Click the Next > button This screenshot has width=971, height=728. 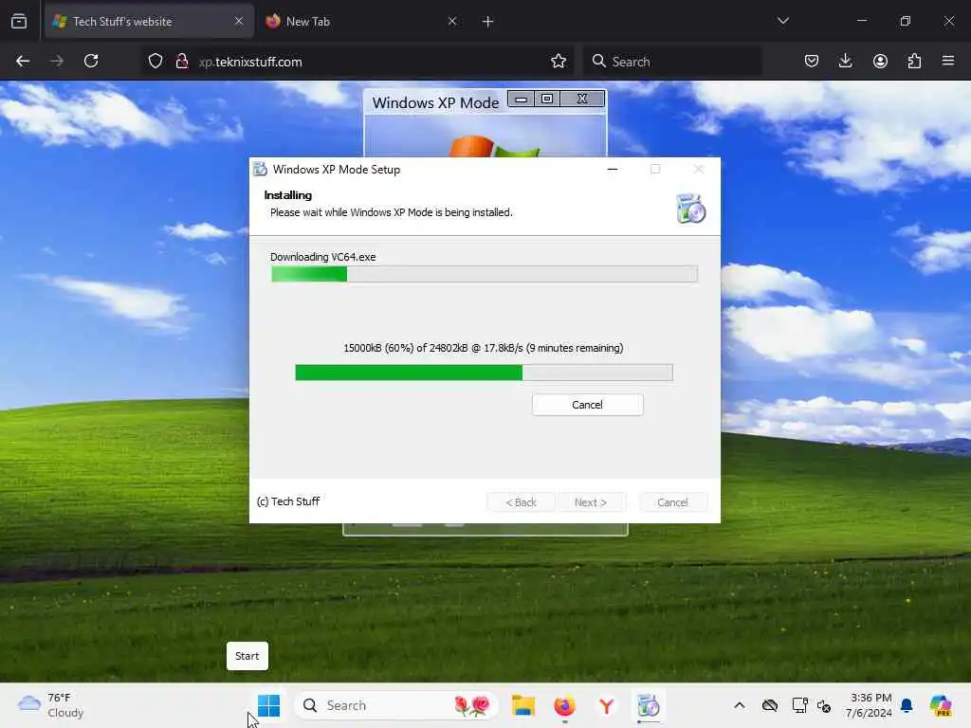pos(591,502)
